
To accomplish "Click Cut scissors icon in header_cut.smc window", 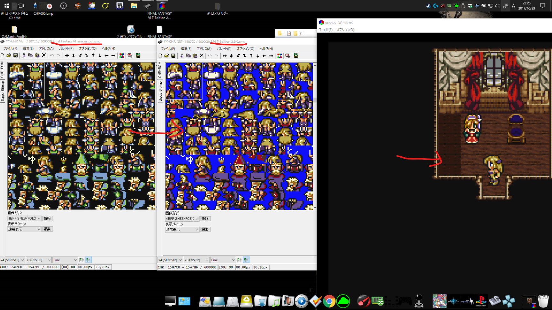I will click(x=24, y=55).
